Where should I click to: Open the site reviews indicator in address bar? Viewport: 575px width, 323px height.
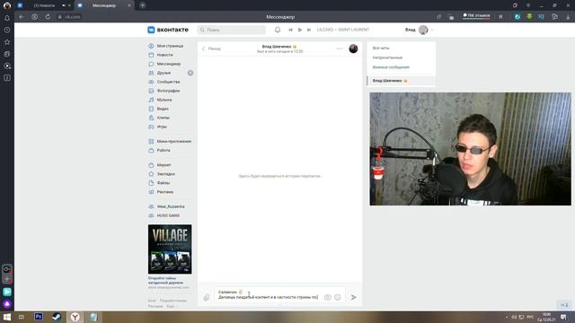coord(476,16)
